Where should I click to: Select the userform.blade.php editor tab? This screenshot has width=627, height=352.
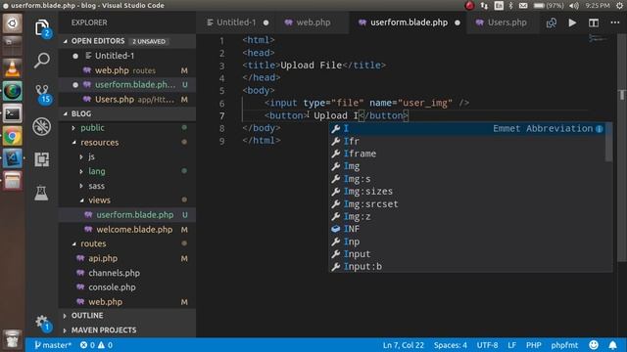point(409,22)
